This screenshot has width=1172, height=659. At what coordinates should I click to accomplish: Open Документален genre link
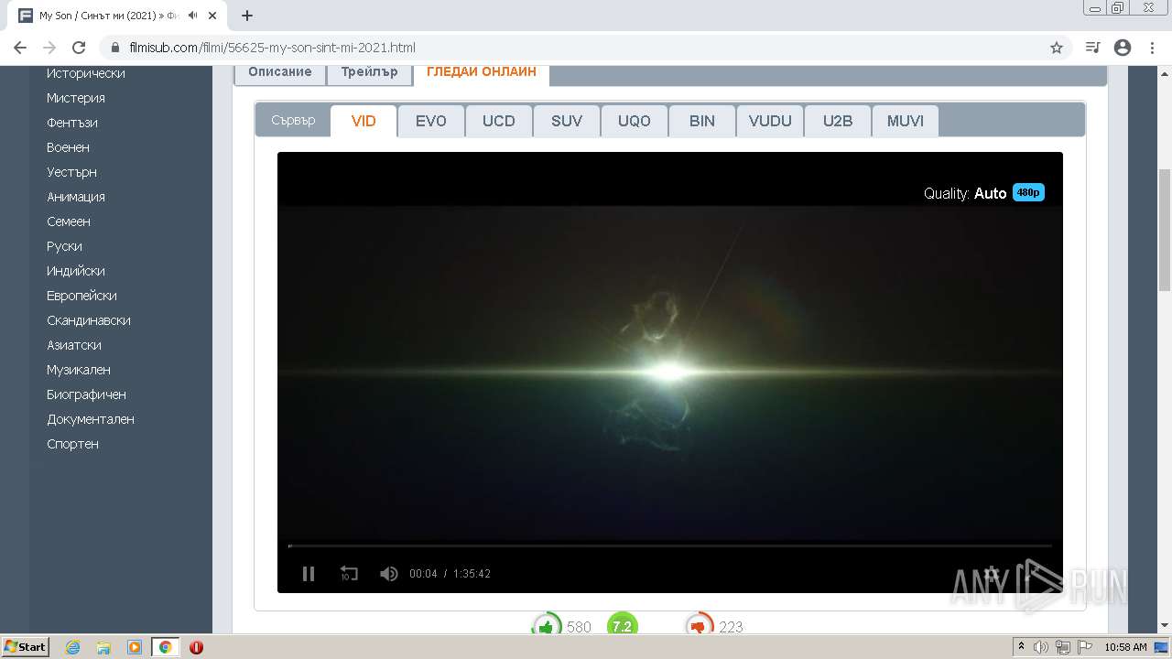click(x=91, y=419)
